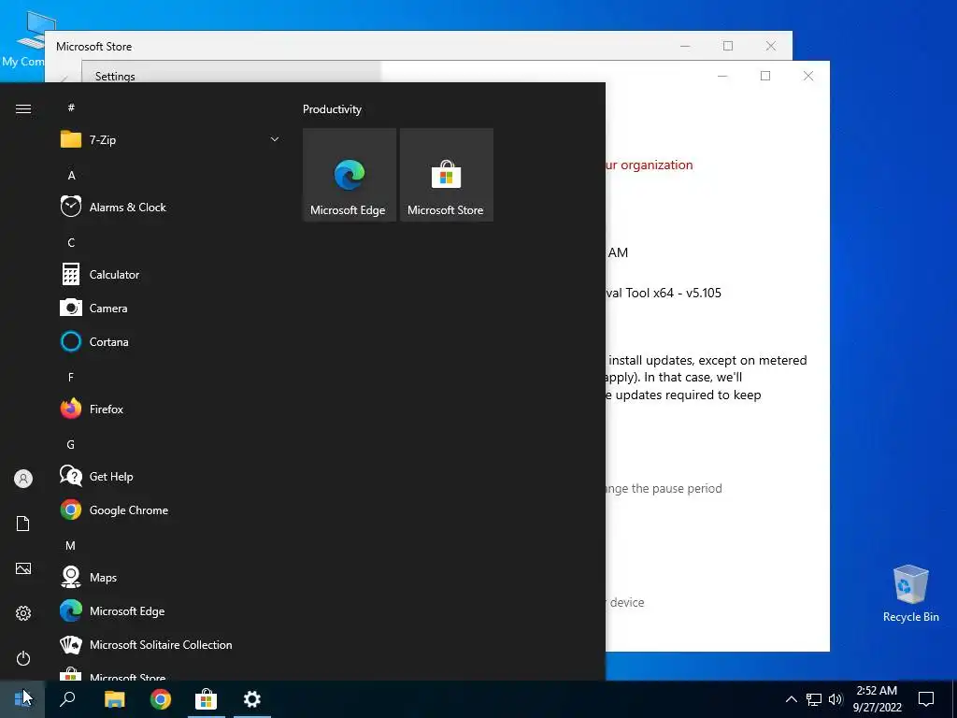
Task: Open Documents from Start side rail
Action: click(x=23, y=524)
